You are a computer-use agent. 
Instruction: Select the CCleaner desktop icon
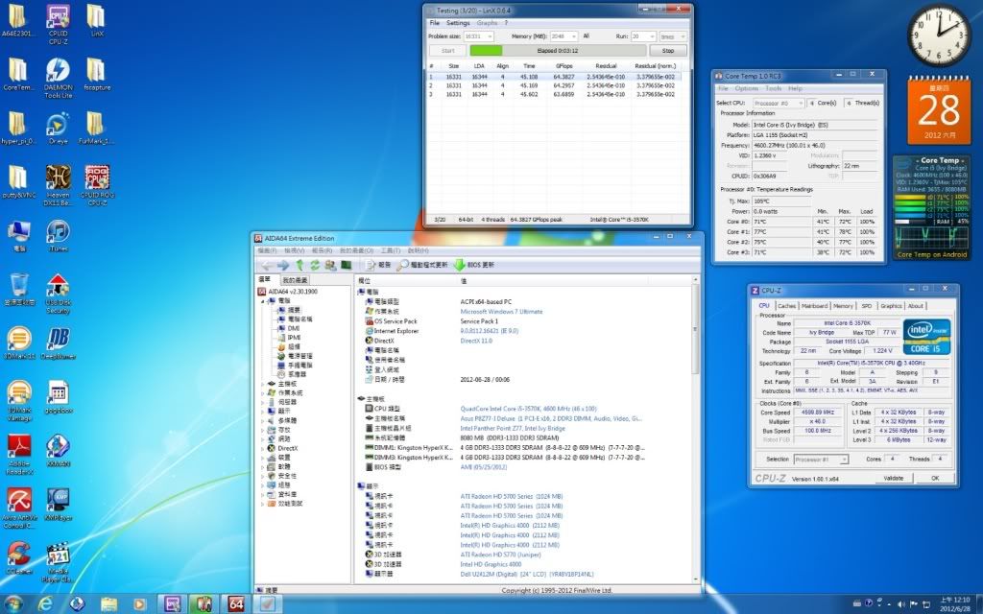tap(19, 559)
